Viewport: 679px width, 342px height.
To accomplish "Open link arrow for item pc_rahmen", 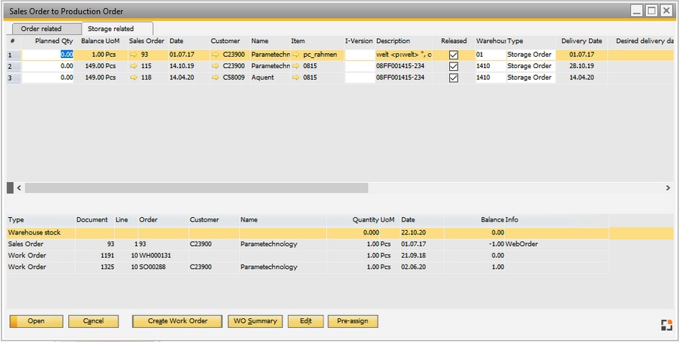I will pyautogui.click(x=296, y=54).
